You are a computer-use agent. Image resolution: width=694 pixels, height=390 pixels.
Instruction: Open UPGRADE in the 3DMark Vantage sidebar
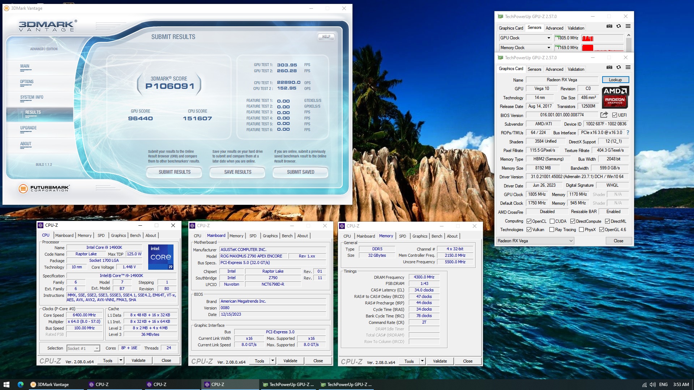click(x=28, y=128)
